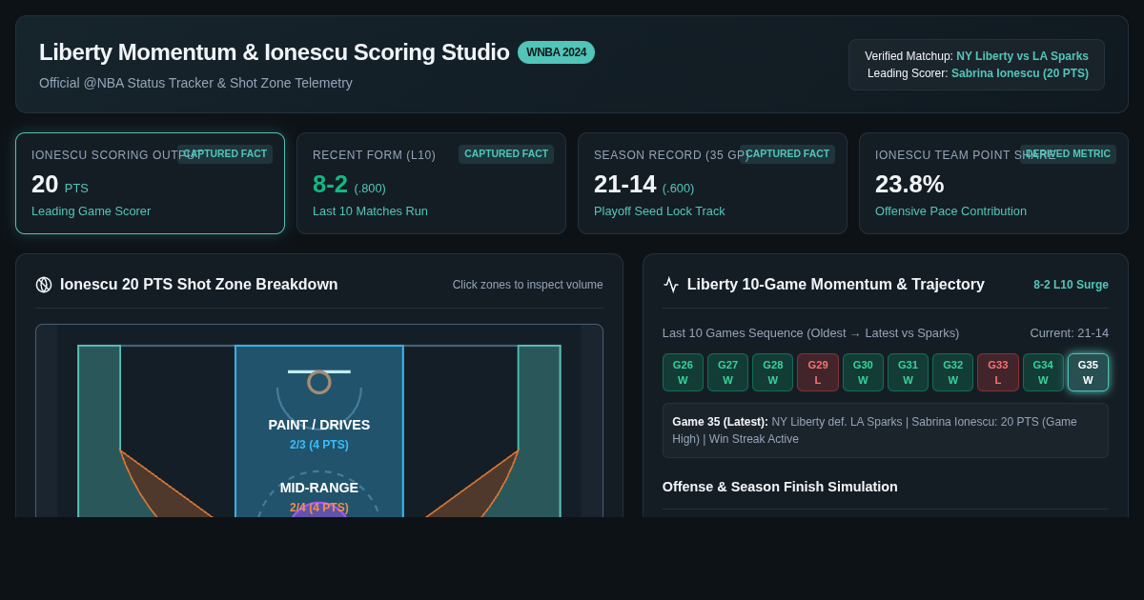Click the Official @NBA Status Tracker subtitle

[195, 83]
